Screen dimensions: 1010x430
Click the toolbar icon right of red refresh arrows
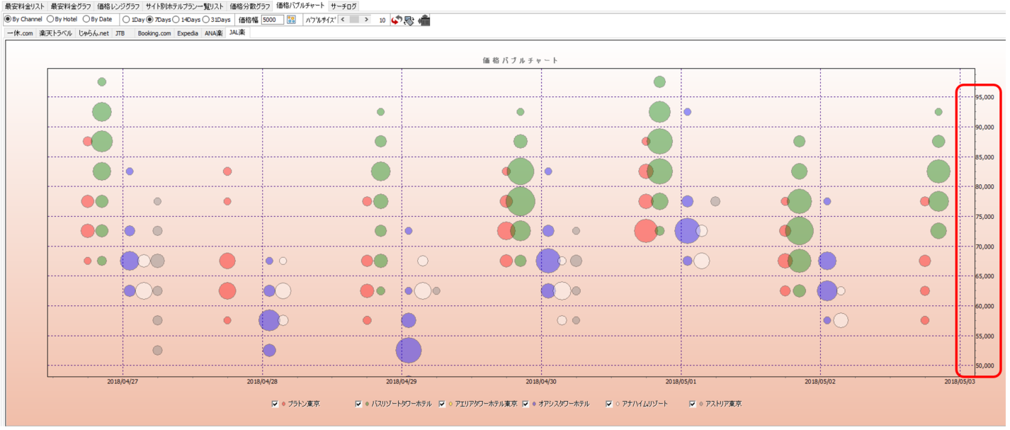click(409, 20)
